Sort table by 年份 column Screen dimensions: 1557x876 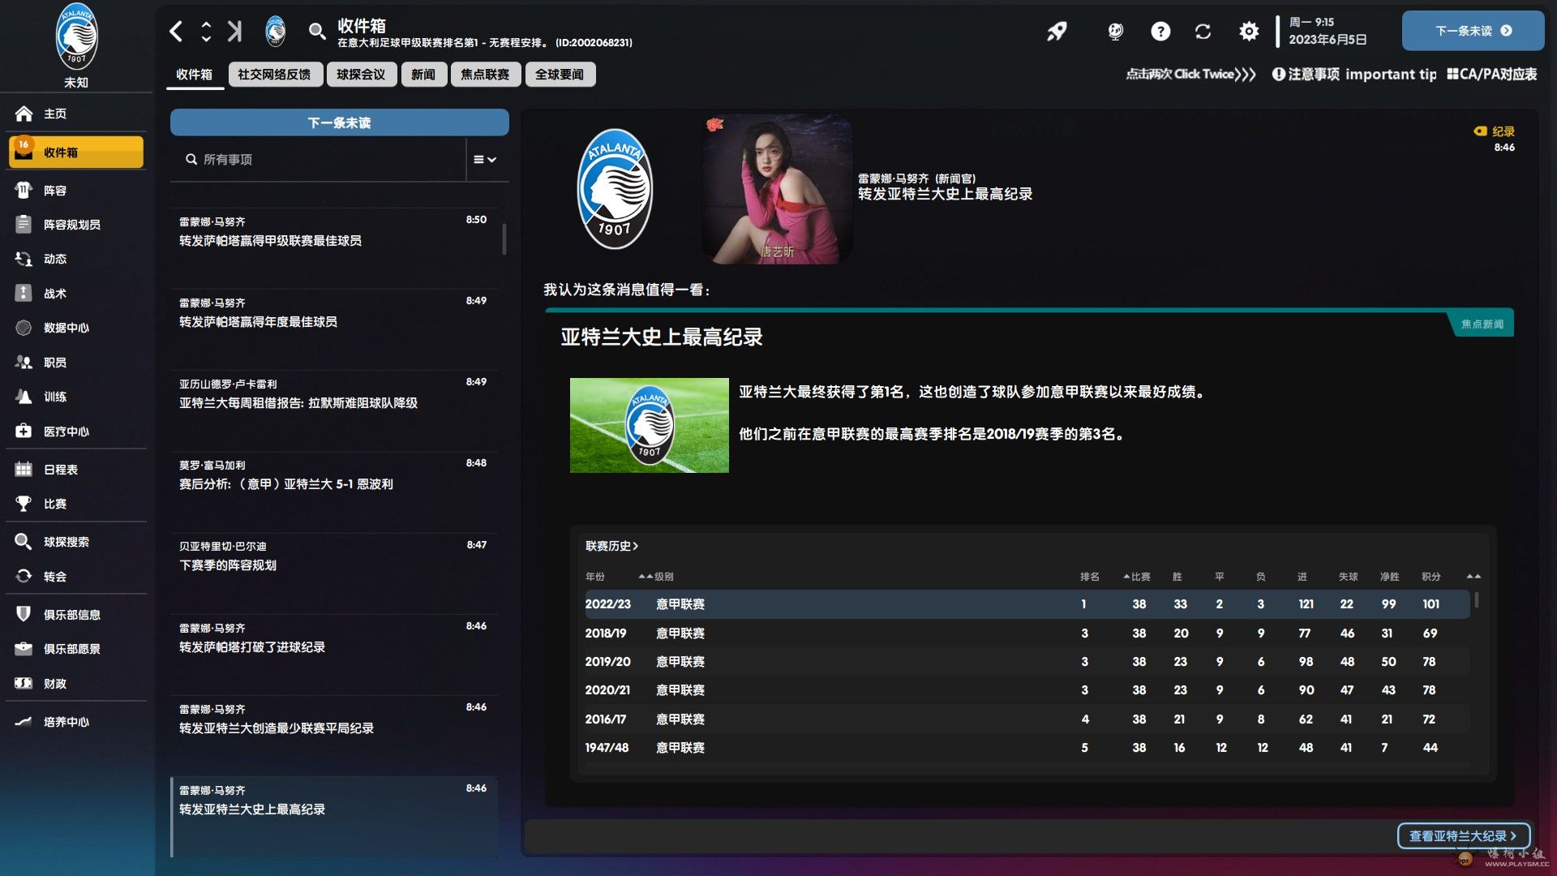[595, 577]
